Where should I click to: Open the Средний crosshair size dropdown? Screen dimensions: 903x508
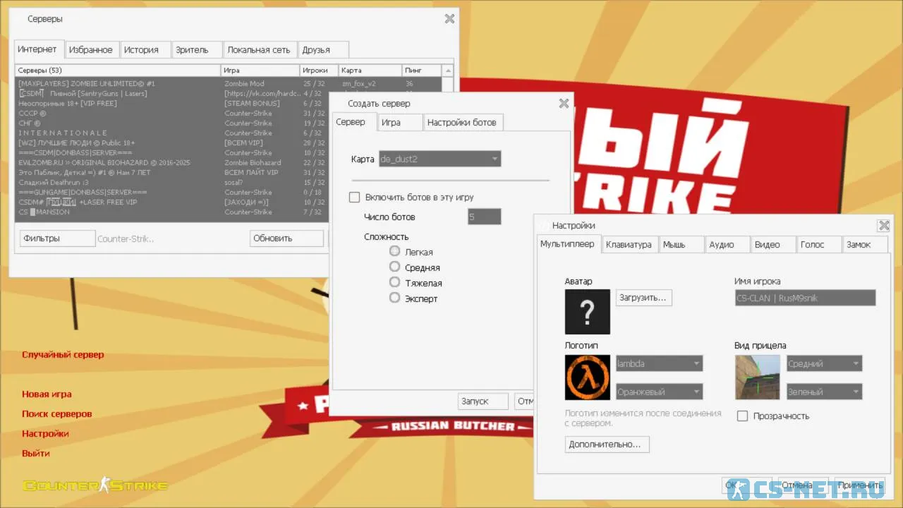pos(824,363)
